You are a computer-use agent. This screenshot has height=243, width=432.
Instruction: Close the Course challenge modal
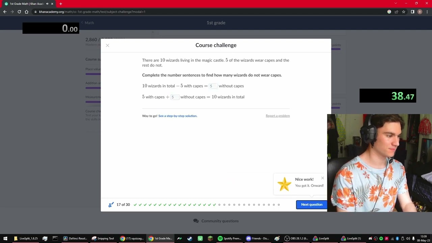(107, 45)
